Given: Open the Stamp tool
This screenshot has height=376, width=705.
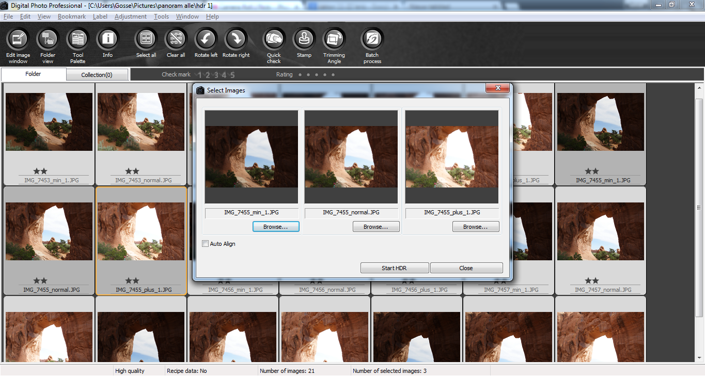Looking at the screenshot, I should 304,39.
